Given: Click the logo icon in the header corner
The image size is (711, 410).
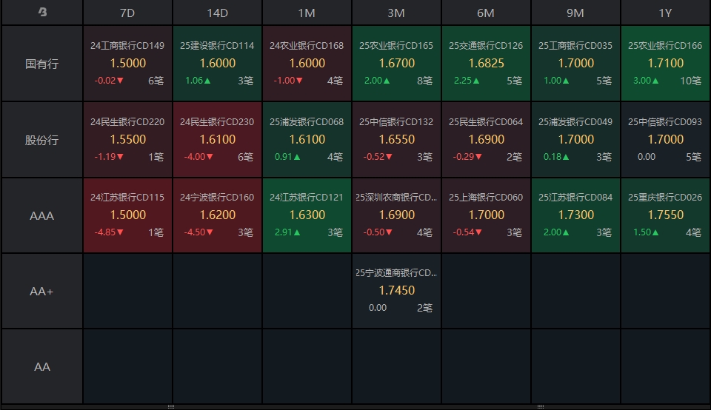Looking at the screenshot, I should pos(42,13).
